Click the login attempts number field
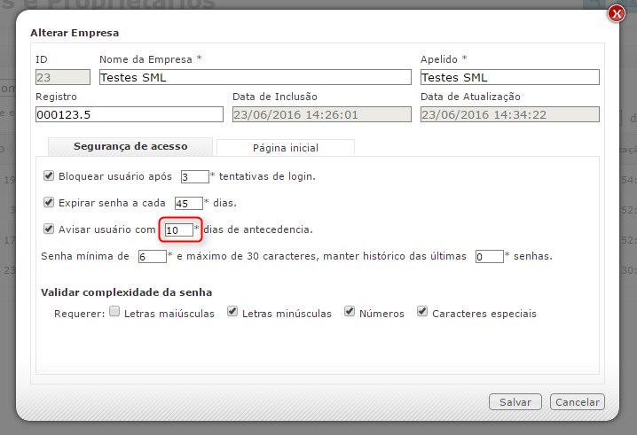This screenshot has height=435, width=637. tap(194, 176)
